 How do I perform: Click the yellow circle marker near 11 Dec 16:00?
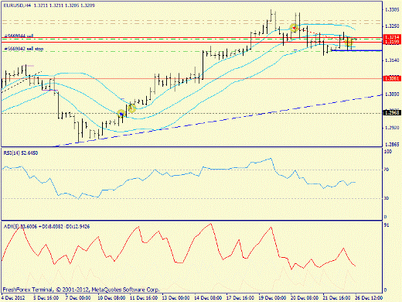131,108
